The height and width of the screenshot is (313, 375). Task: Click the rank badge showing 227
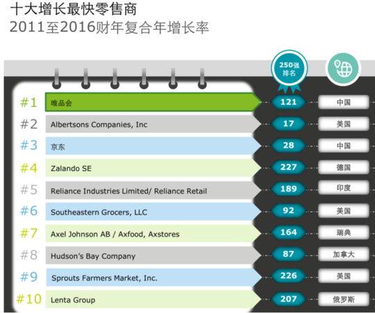pos(288,167)
